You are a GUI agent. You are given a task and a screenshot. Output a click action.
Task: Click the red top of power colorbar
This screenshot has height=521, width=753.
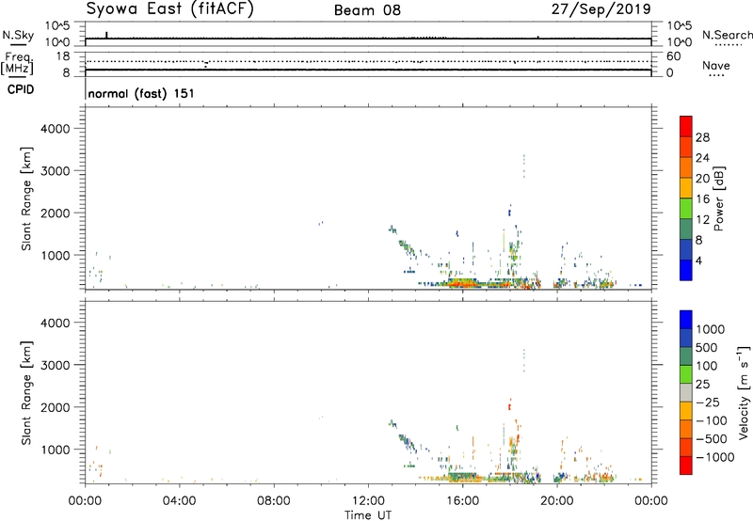pyautogui.click(x=686, y=126)
